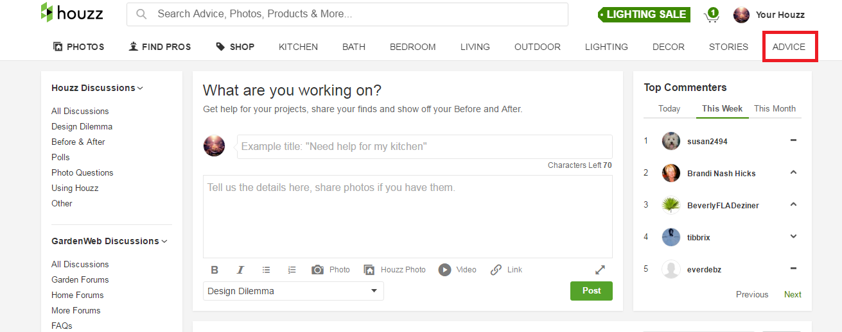842x332 pixels.
Task: Open FAQs link
Action: pos(62,326)
